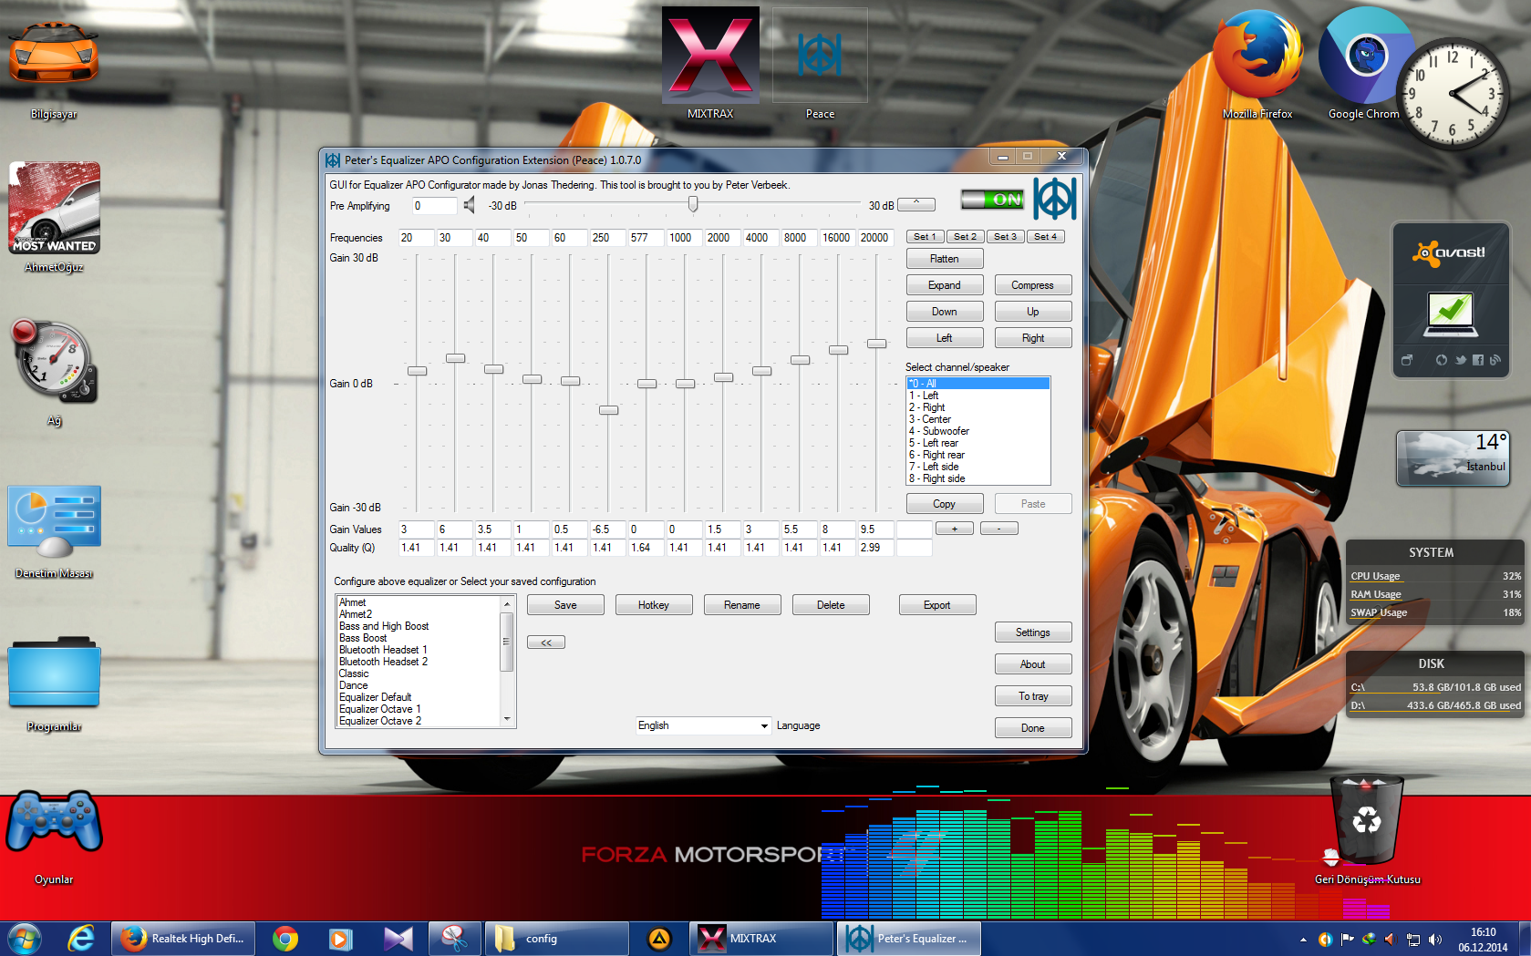Open Denetim Masası control panel icon
This screenshot has width=1531, height=956.
point(54,530)
